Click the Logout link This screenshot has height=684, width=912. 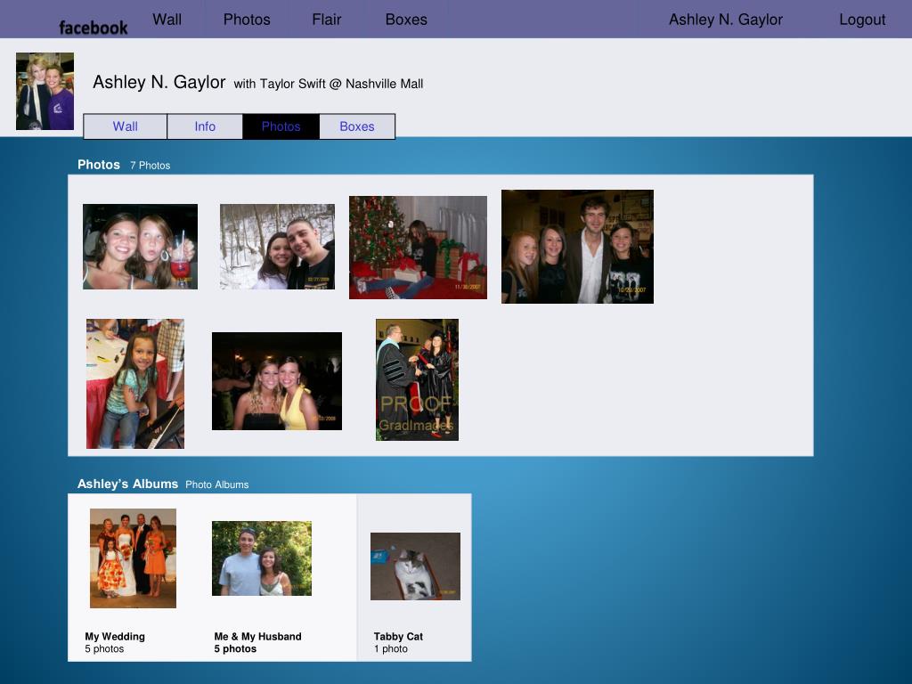tap(862, 20)
